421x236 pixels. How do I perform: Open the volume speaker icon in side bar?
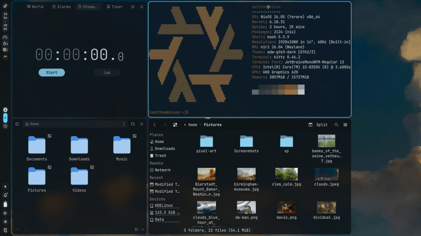[x=5, y=213]
